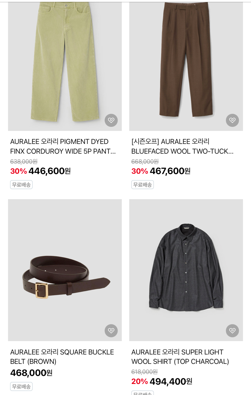The width and height of the screenshot is (251, 395).
Task: Tap wishlist heart on green corduroy pants
Action: pyautogui.click(x=111, y=120)
